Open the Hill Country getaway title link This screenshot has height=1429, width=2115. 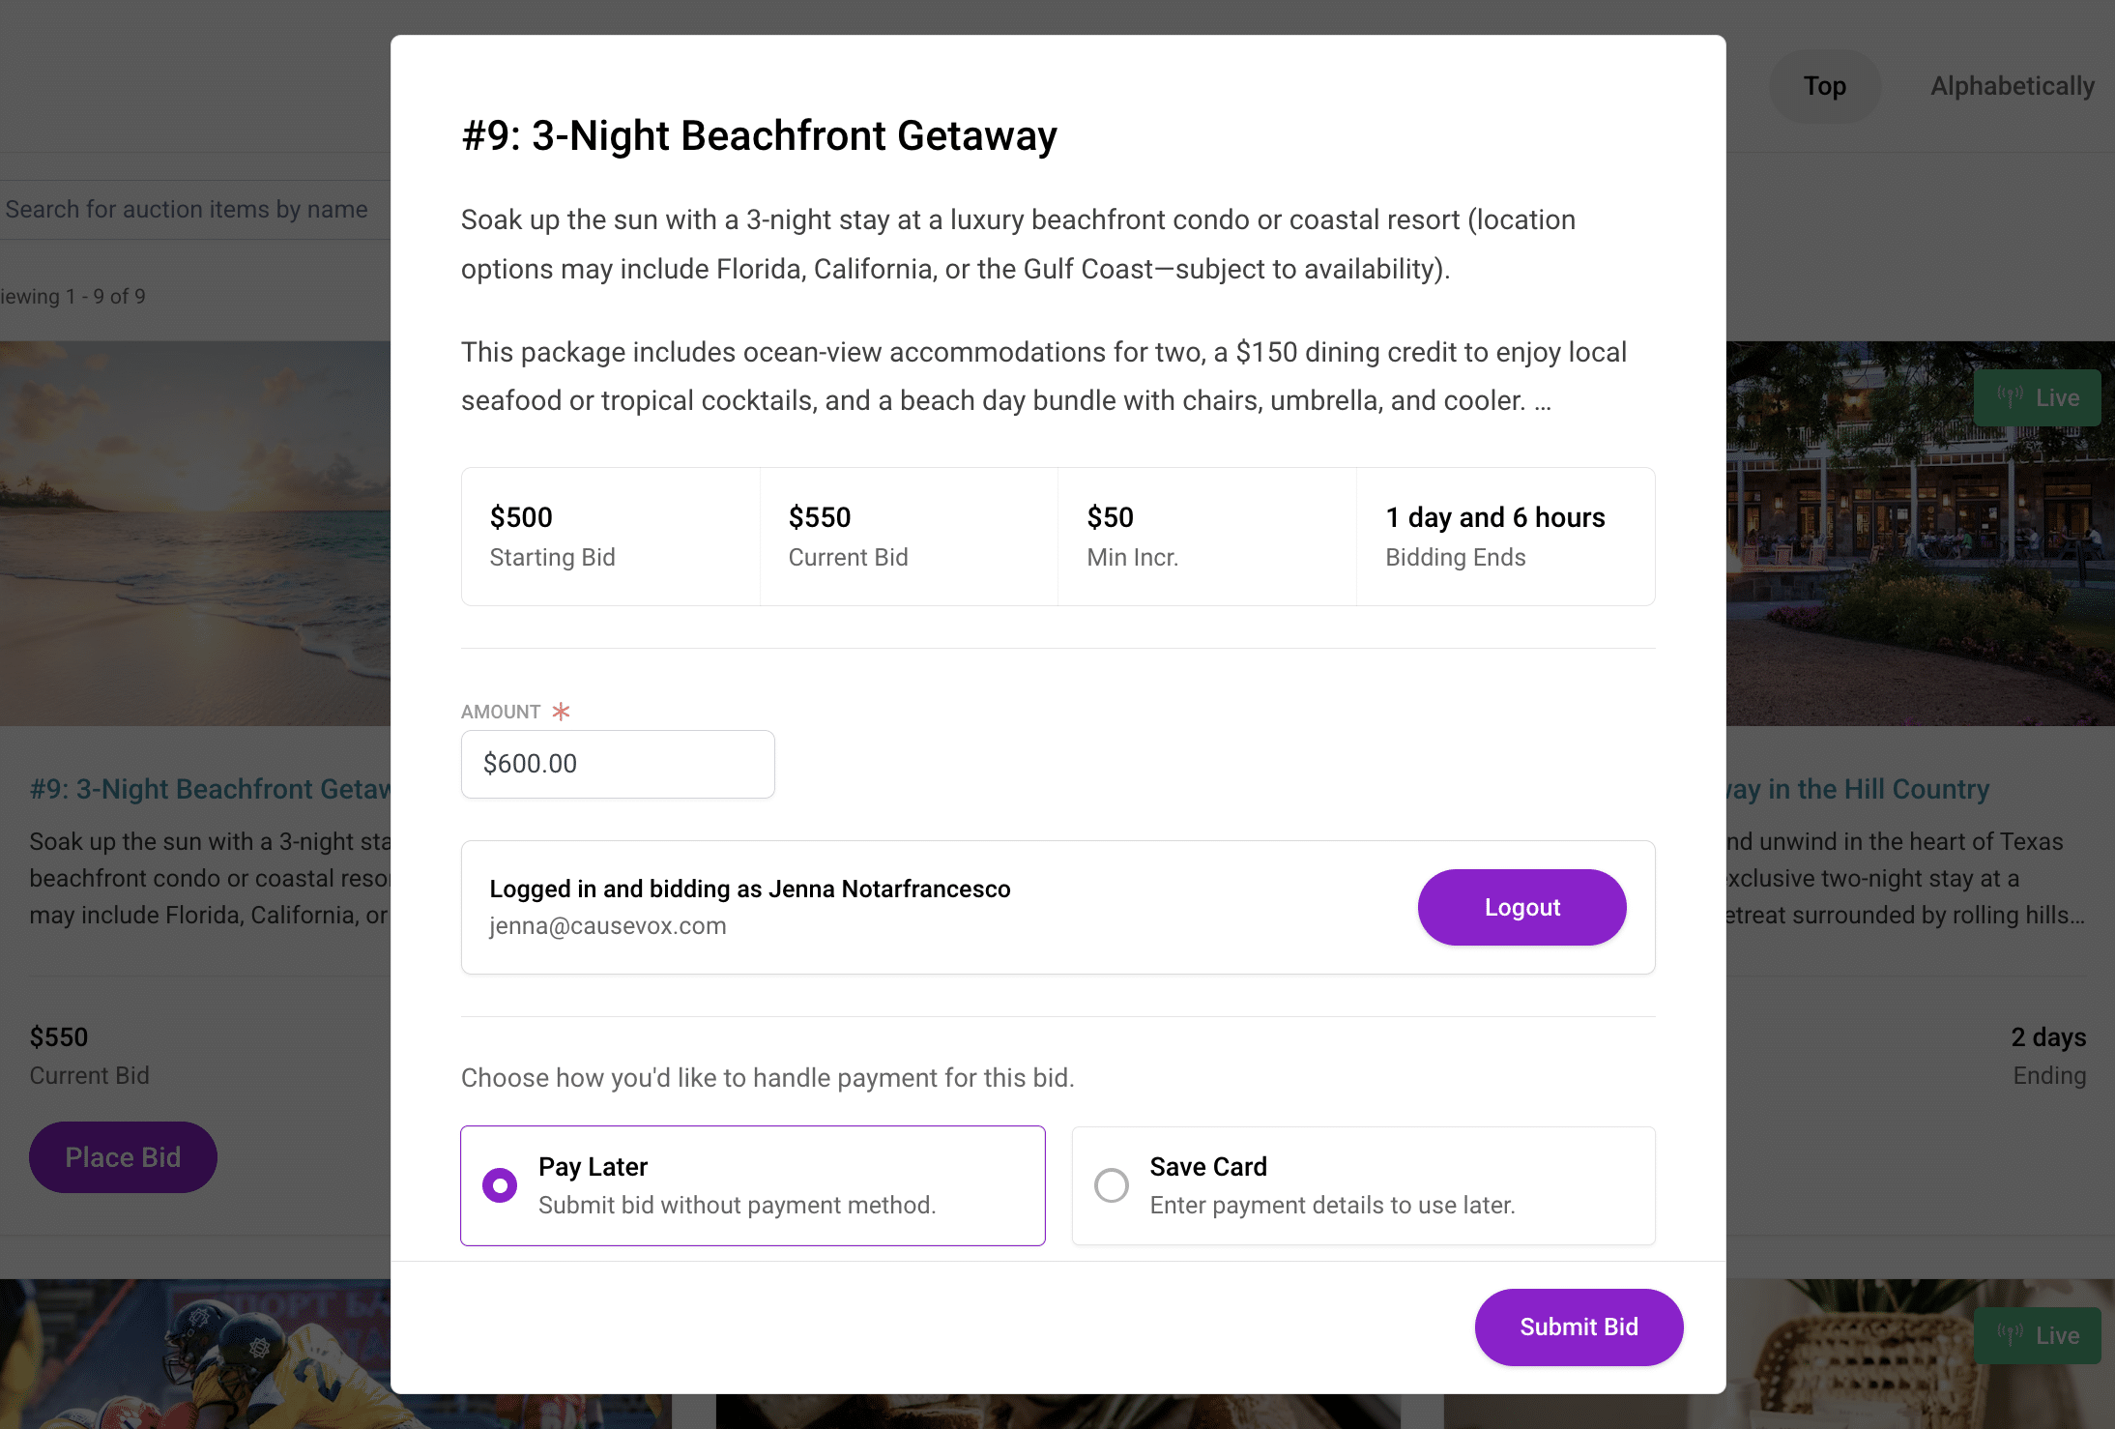[1858, 789]
